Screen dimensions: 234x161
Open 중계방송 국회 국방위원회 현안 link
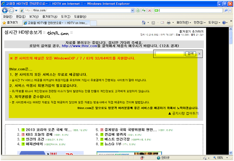click(x=131, y=130)
